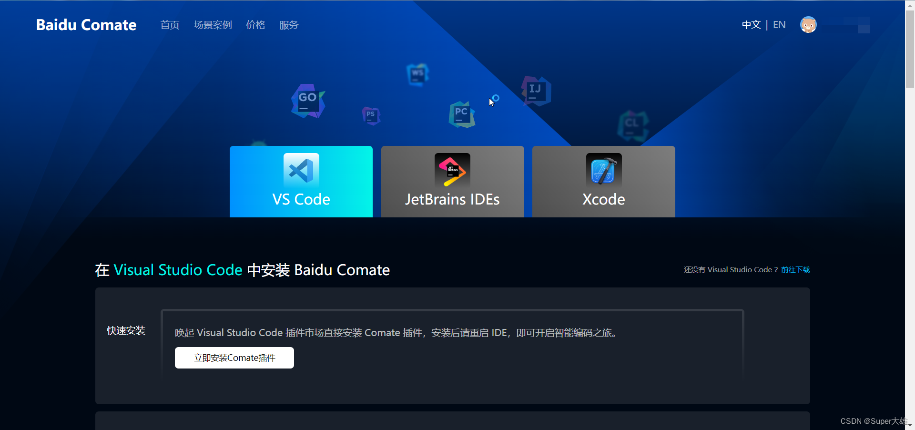Follow the 前往下载 link
915x430 pixels.
(x=795, y=270)
